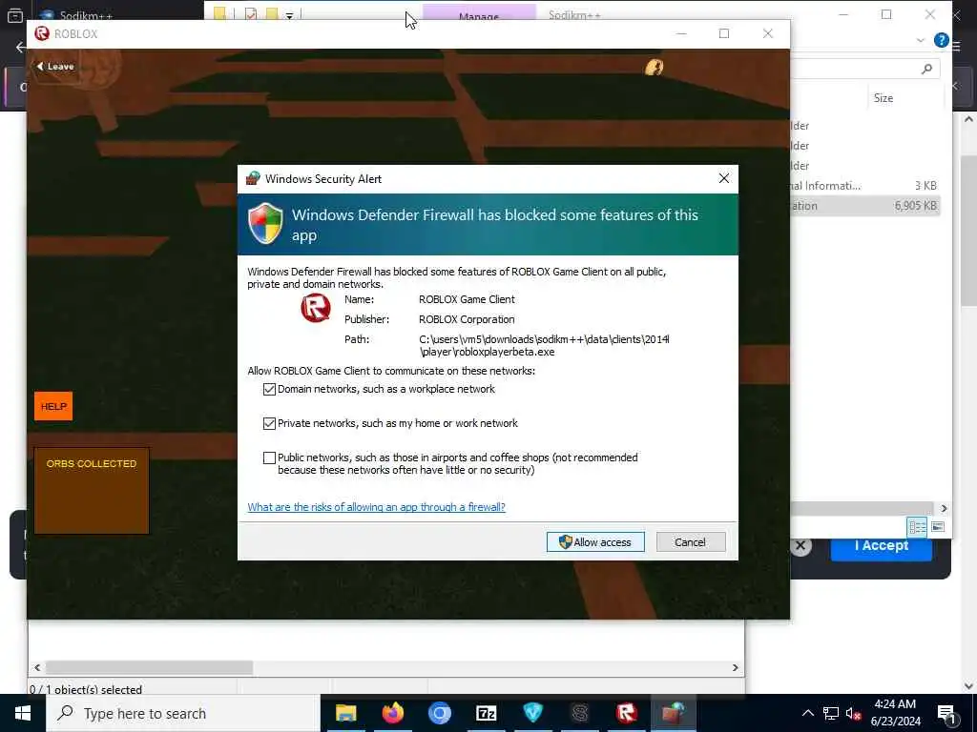Switch to Windows Security Alert taskbar icon
This screenshot has width=977, height=732.
673,713
